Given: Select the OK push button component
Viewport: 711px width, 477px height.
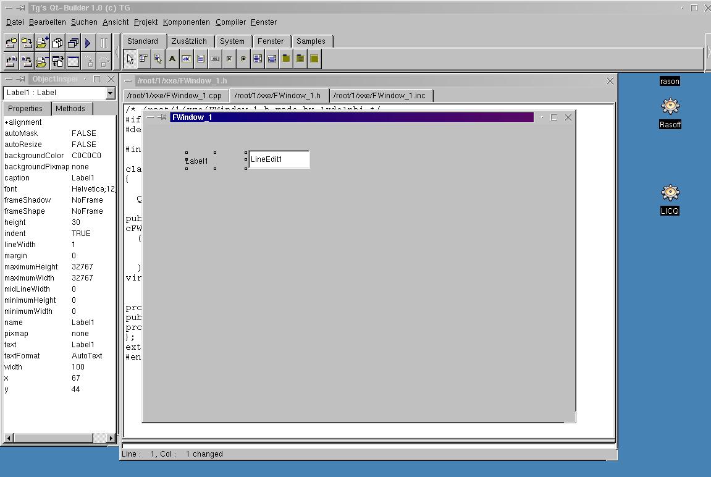Looking at the screenshot, I should 215,59.
